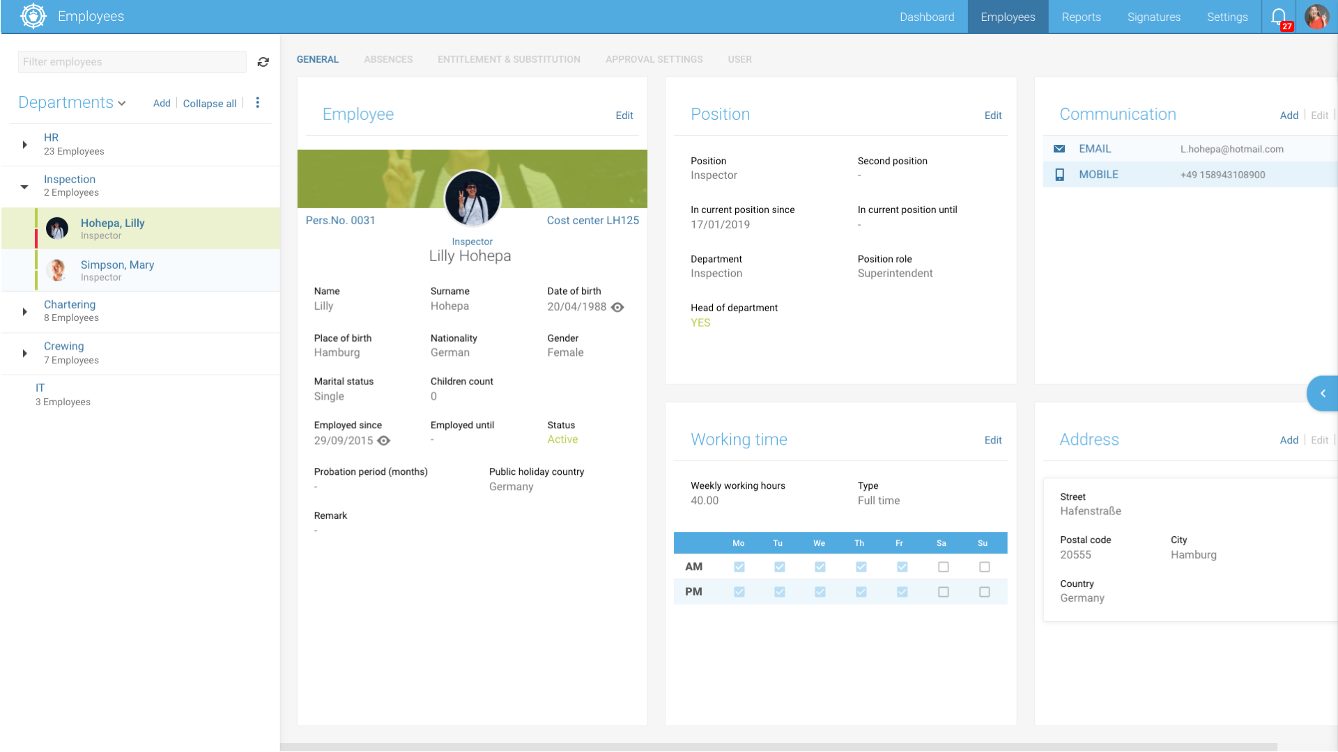Viewport: 1338px width, 752px height.
Task: Open Reports in the top menu
Action: (x=1081, y=17)
